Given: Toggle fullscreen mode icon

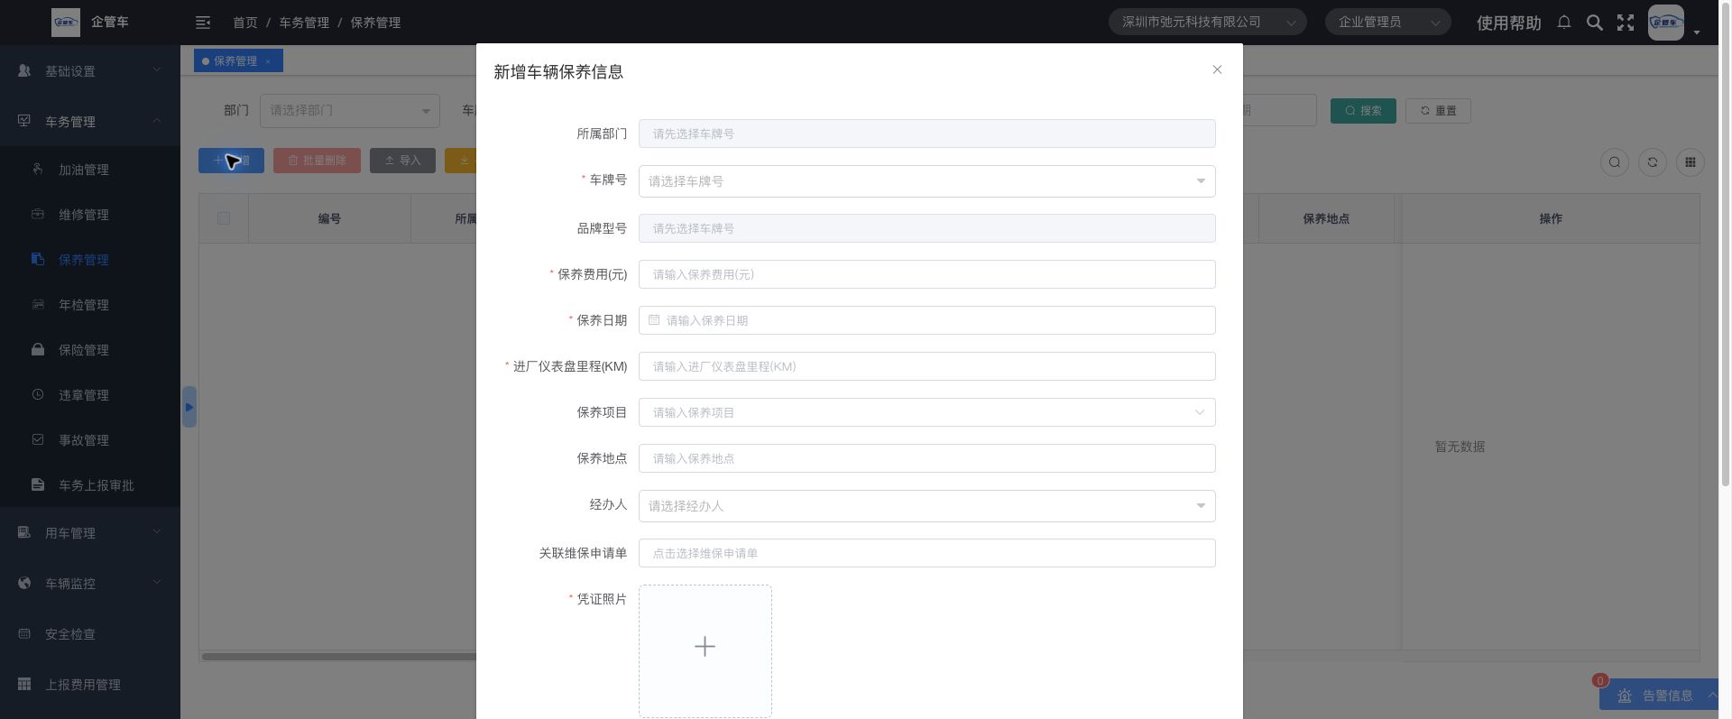Looking at the screenshot, I should pyautogui.click(x=1626, y=23).
